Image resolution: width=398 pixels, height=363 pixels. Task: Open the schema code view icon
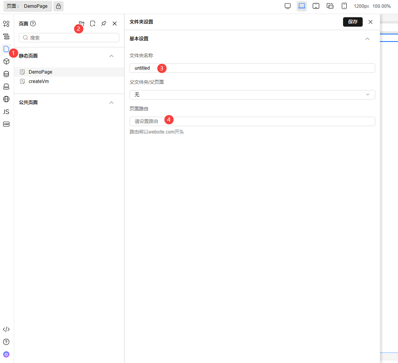6,329
